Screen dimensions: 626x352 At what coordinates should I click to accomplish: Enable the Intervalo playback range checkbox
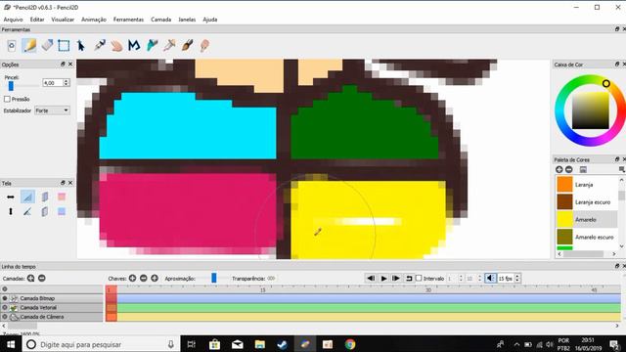click(419, 278)
